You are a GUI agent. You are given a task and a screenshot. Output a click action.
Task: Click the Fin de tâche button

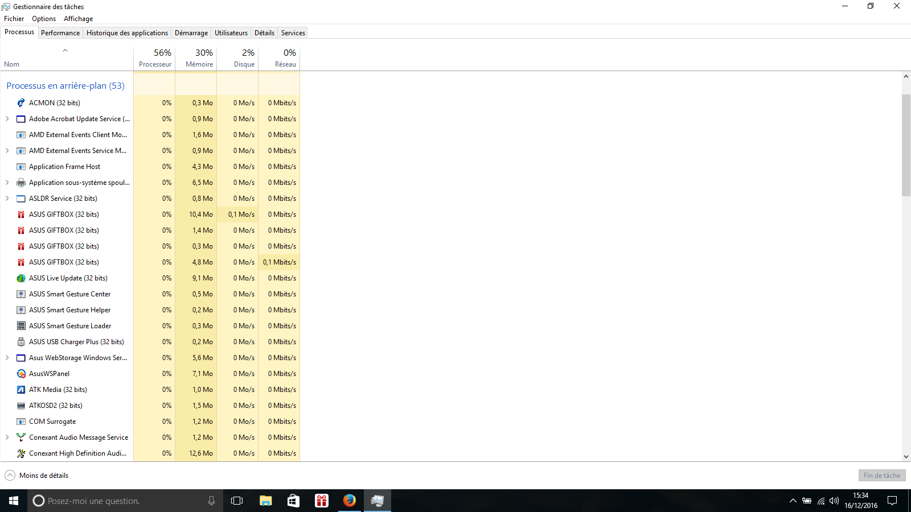coord(882,476)
